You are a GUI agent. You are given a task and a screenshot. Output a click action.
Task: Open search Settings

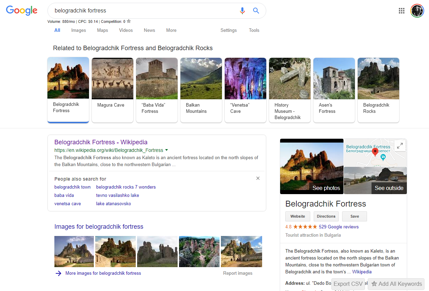tap(229, 30)
